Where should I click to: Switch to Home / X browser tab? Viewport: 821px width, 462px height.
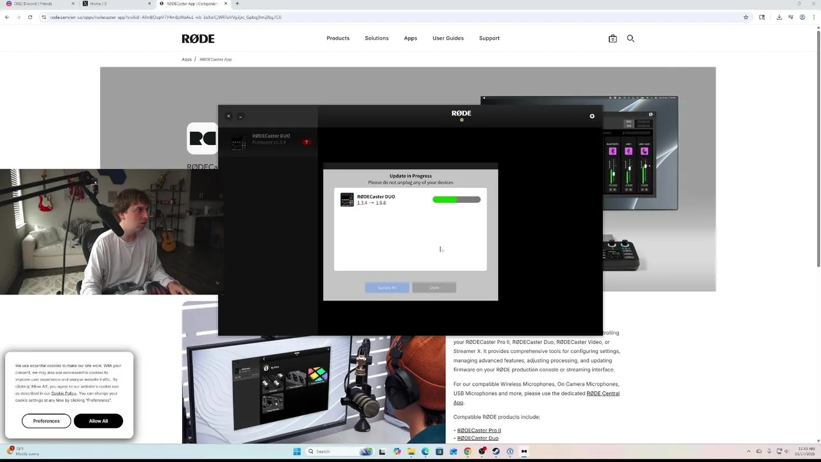click(115, 4)
